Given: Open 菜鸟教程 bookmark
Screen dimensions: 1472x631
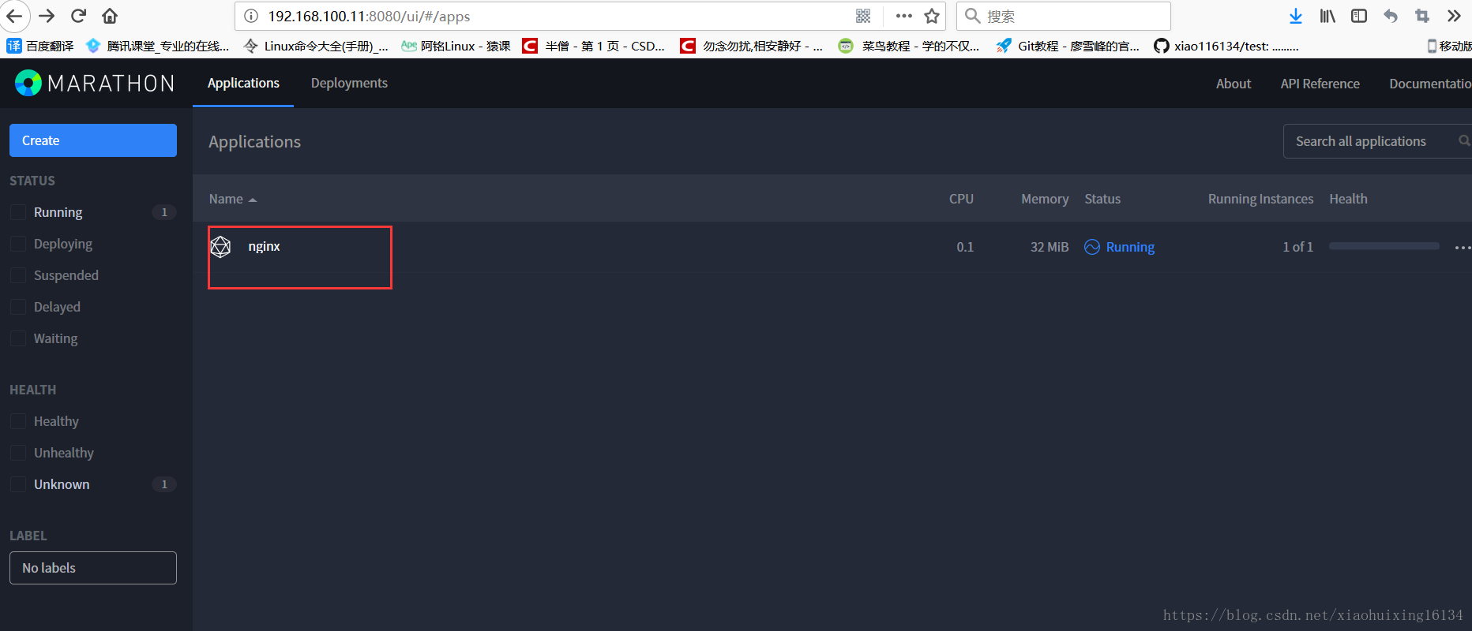Looking at the screenshot, I should point(909,46).
